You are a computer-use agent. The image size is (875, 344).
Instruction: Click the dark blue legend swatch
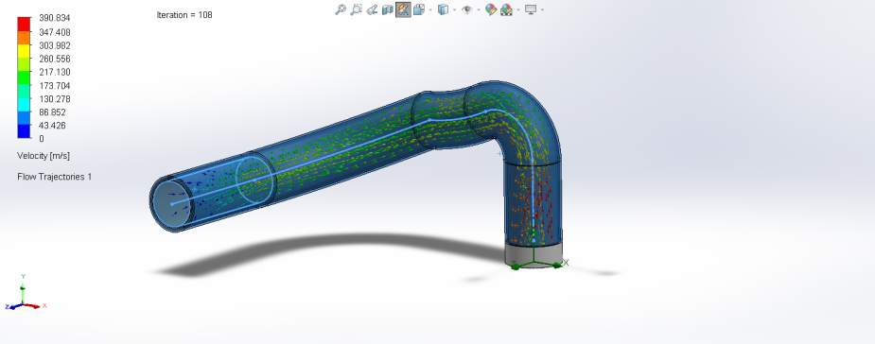(x=24, y=131)
